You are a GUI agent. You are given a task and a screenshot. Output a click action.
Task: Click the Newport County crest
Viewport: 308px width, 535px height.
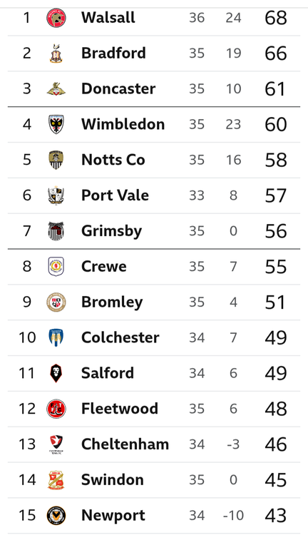click(x=56, y=516)
